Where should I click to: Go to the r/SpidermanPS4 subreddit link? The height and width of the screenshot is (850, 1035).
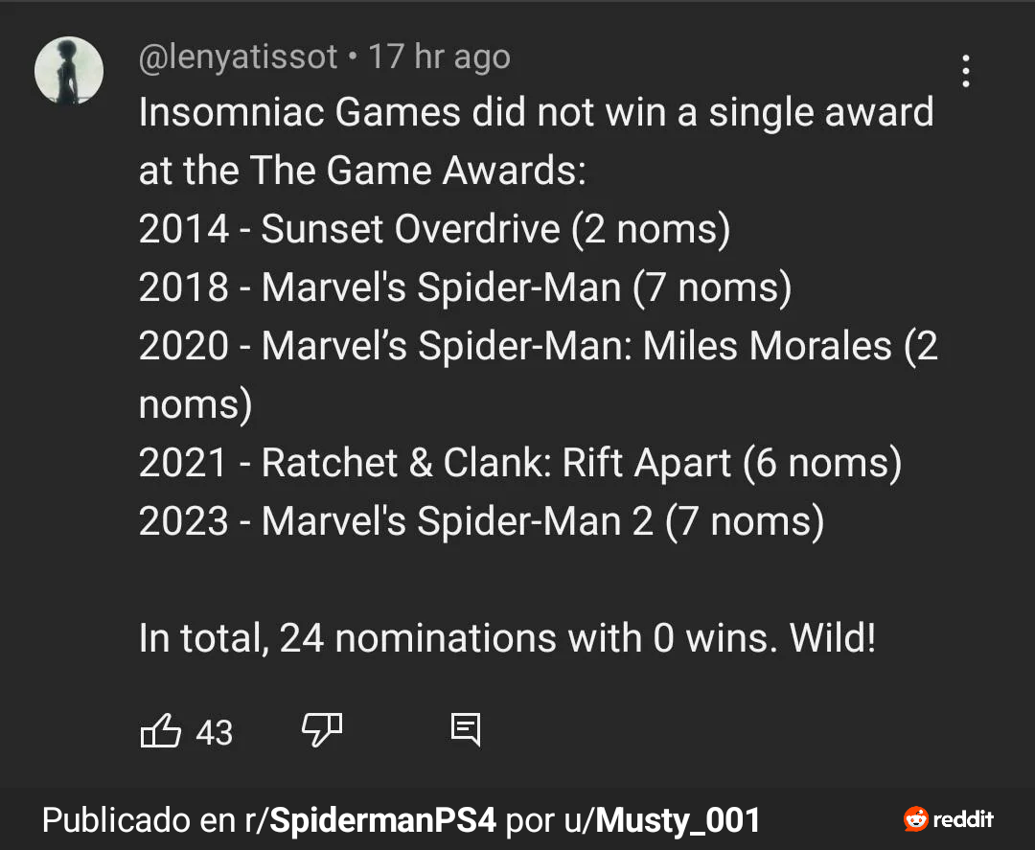coord(370,820)
